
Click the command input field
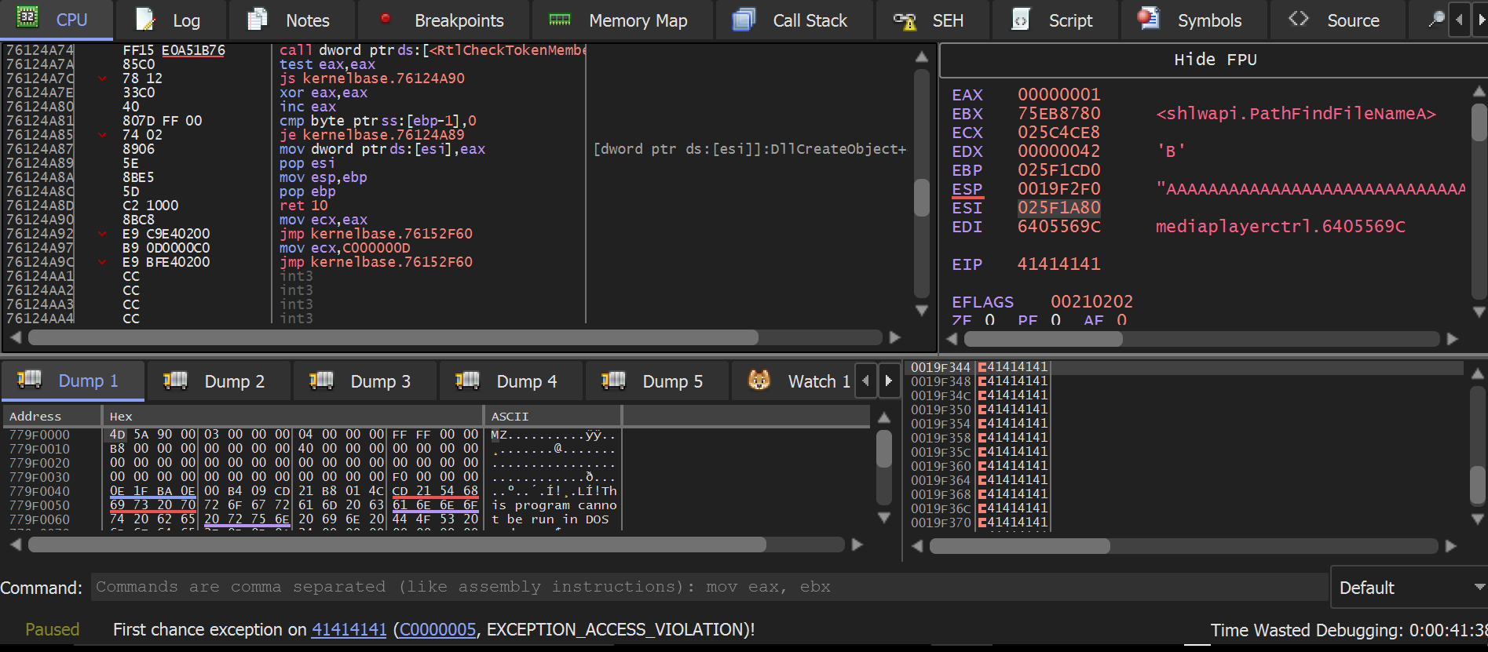tap(707, 587)
